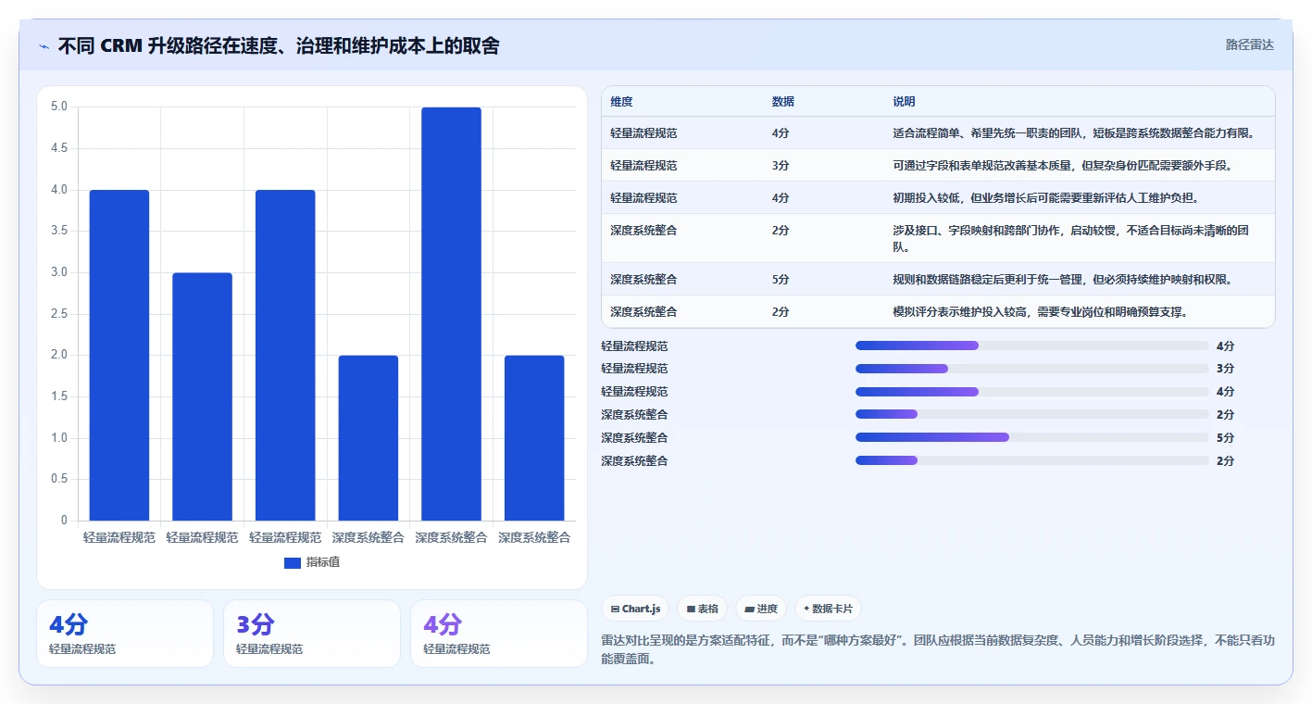The height and width of the screenshot is (704, 1312).
Task: Click the 3分 stat card
Action: (x=311, y=634)
